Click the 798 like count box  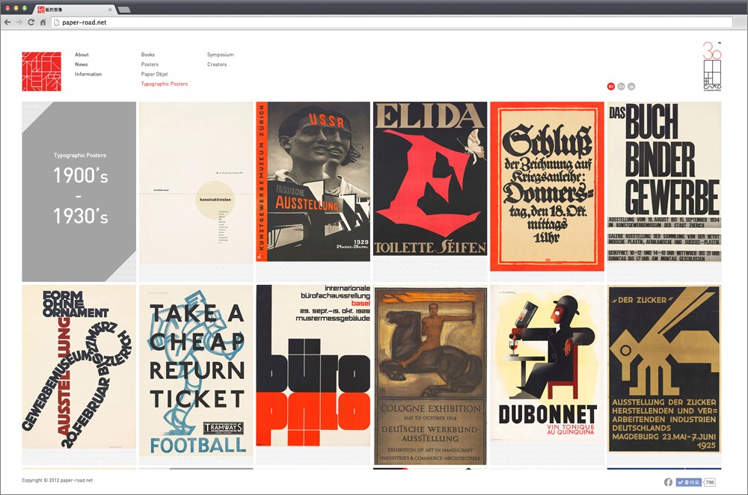click(709, 482)
